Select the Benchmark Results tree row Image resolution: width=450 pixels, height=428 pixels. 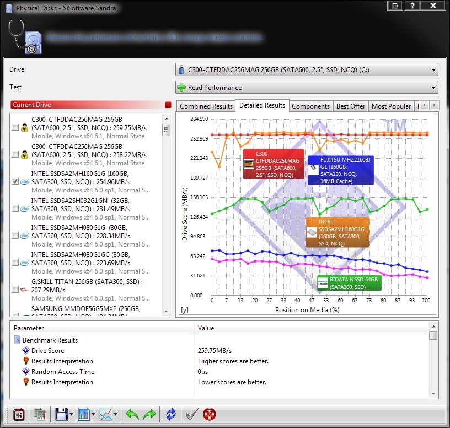coord(50,340)
